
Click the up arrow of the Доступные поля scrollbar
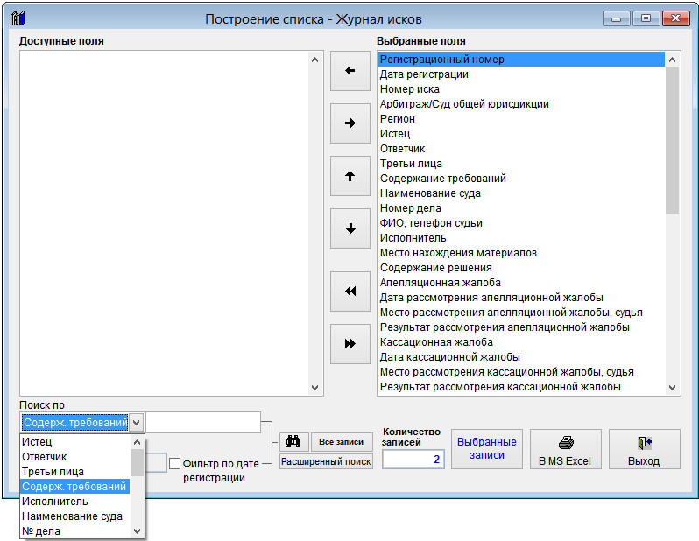(x=314, y=60)
